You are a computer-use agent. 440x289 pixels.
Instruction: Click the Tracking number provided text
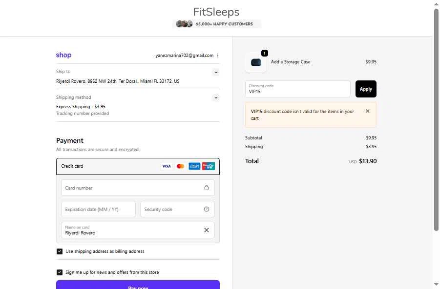83,114
